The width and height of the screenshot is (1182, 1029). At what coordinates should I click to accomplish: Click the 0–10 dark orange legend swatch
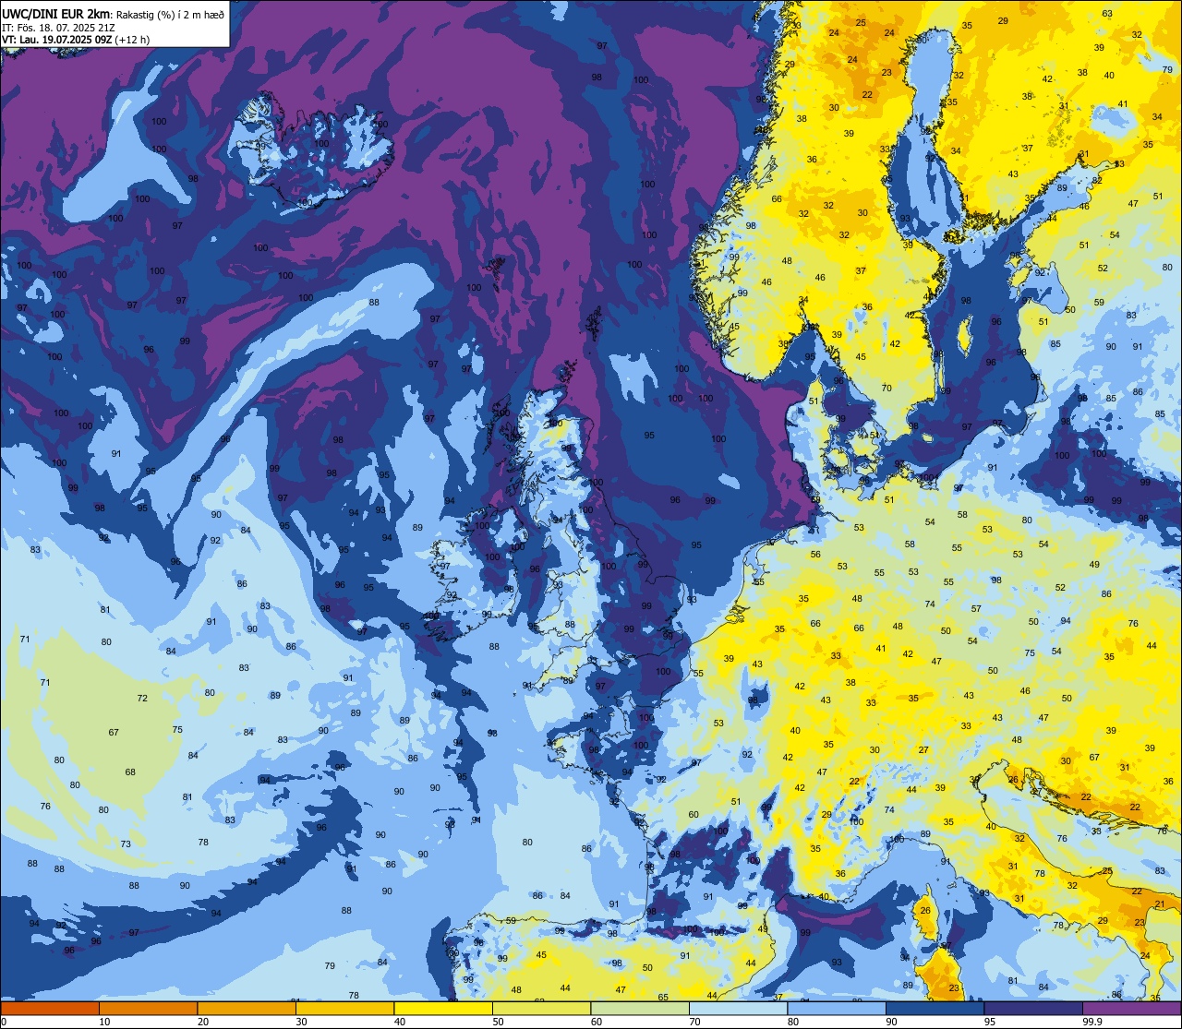point(49,1009)
